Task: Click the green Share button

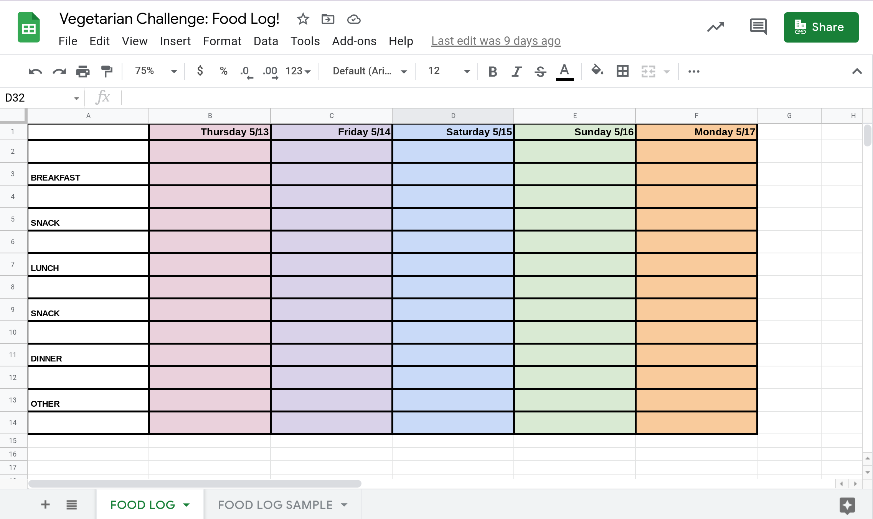Action: coord(821,27)
